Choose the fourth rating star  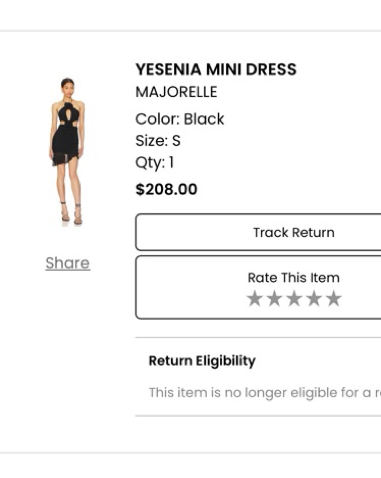[x=314, y=299]
